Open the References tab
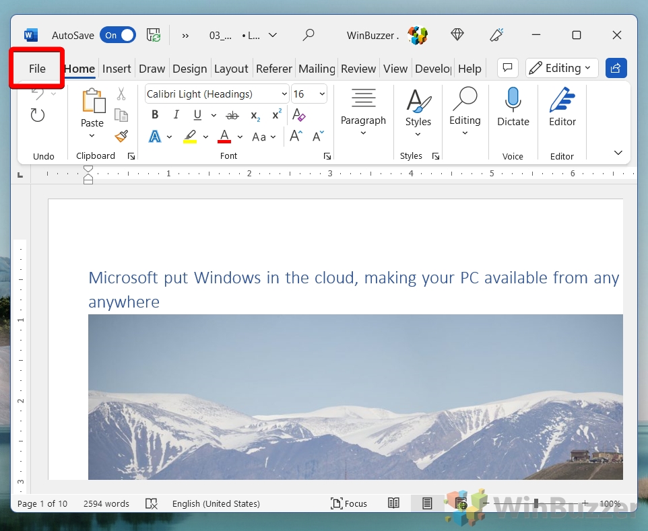 click(274, 69)
